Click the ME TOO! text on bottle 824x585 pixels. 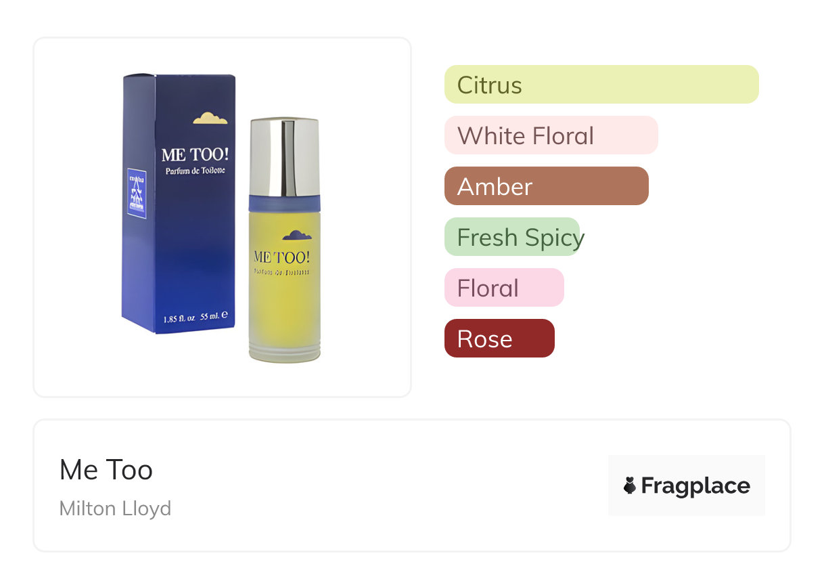281,257
